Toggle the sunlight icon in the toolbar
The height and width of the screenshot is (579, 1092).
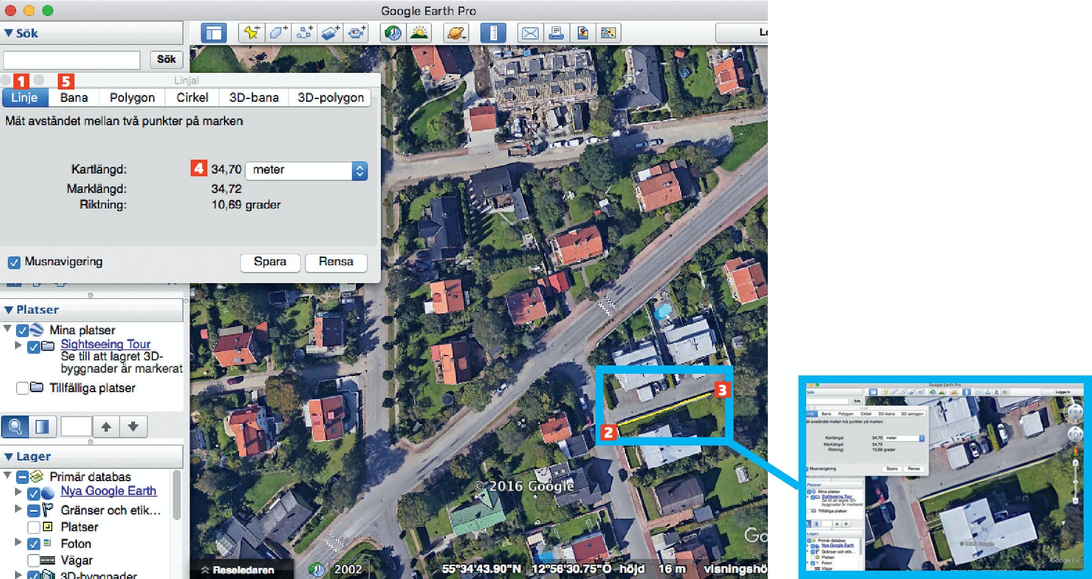coord(419,33)
